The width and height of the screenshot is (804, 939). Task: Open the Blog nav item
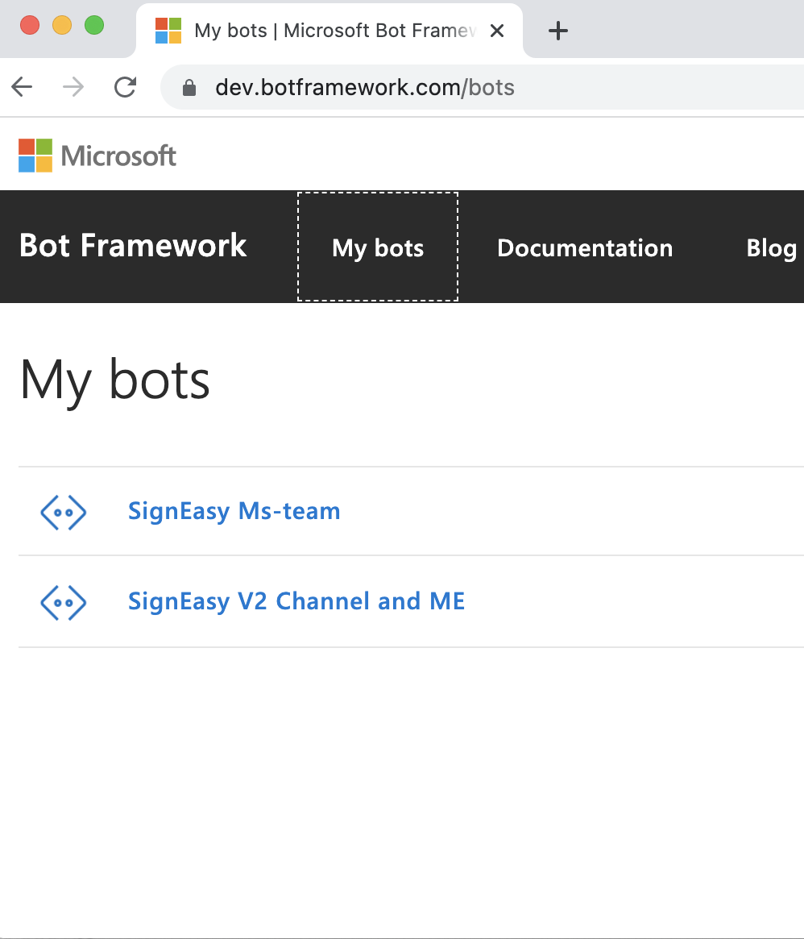771,248
